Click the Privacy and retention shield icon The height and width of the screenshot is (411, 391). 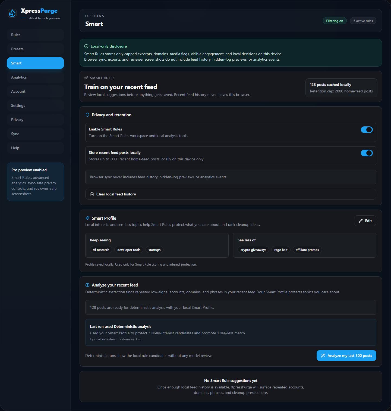(x=87, y=115)
